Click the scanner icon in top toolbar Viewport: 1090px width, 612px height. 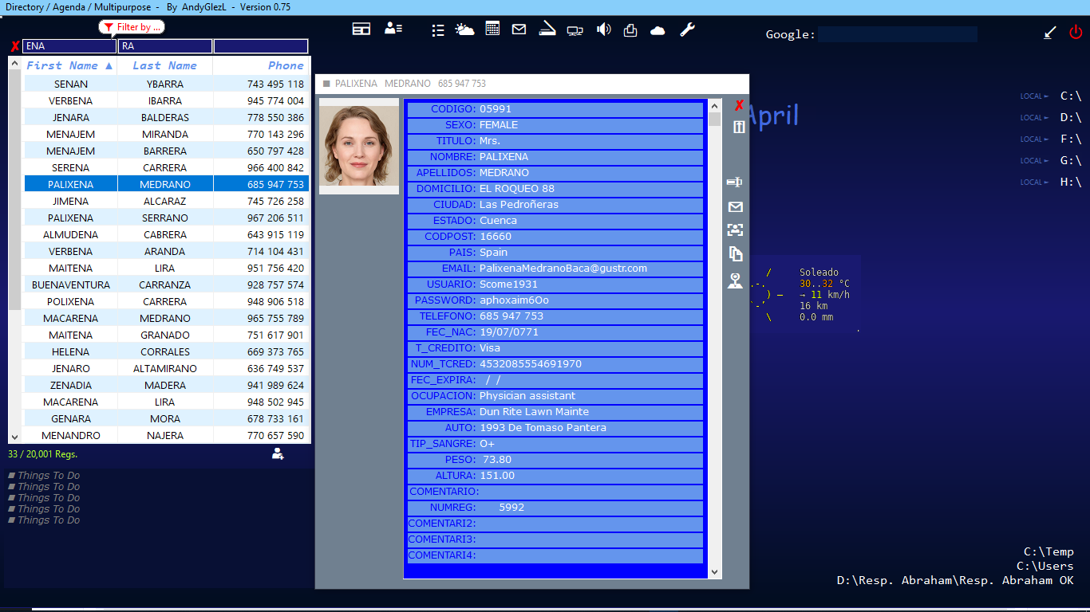click(x=547, y=29)
